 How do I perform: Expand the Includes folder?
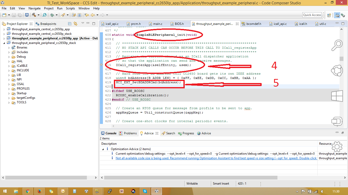click(x=9, y=52)
